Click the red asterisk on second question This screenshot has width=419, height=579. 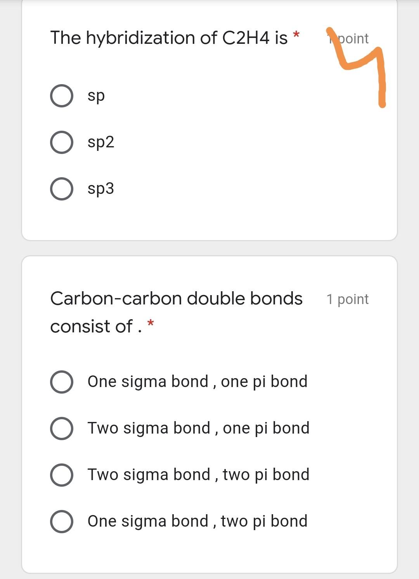[x=151, y=323]
